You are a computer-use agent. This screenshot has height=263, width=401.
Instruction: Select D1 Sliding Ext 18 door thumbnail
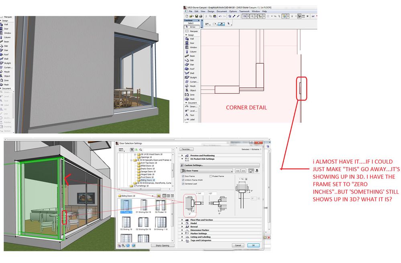click(x=143, y=206)
